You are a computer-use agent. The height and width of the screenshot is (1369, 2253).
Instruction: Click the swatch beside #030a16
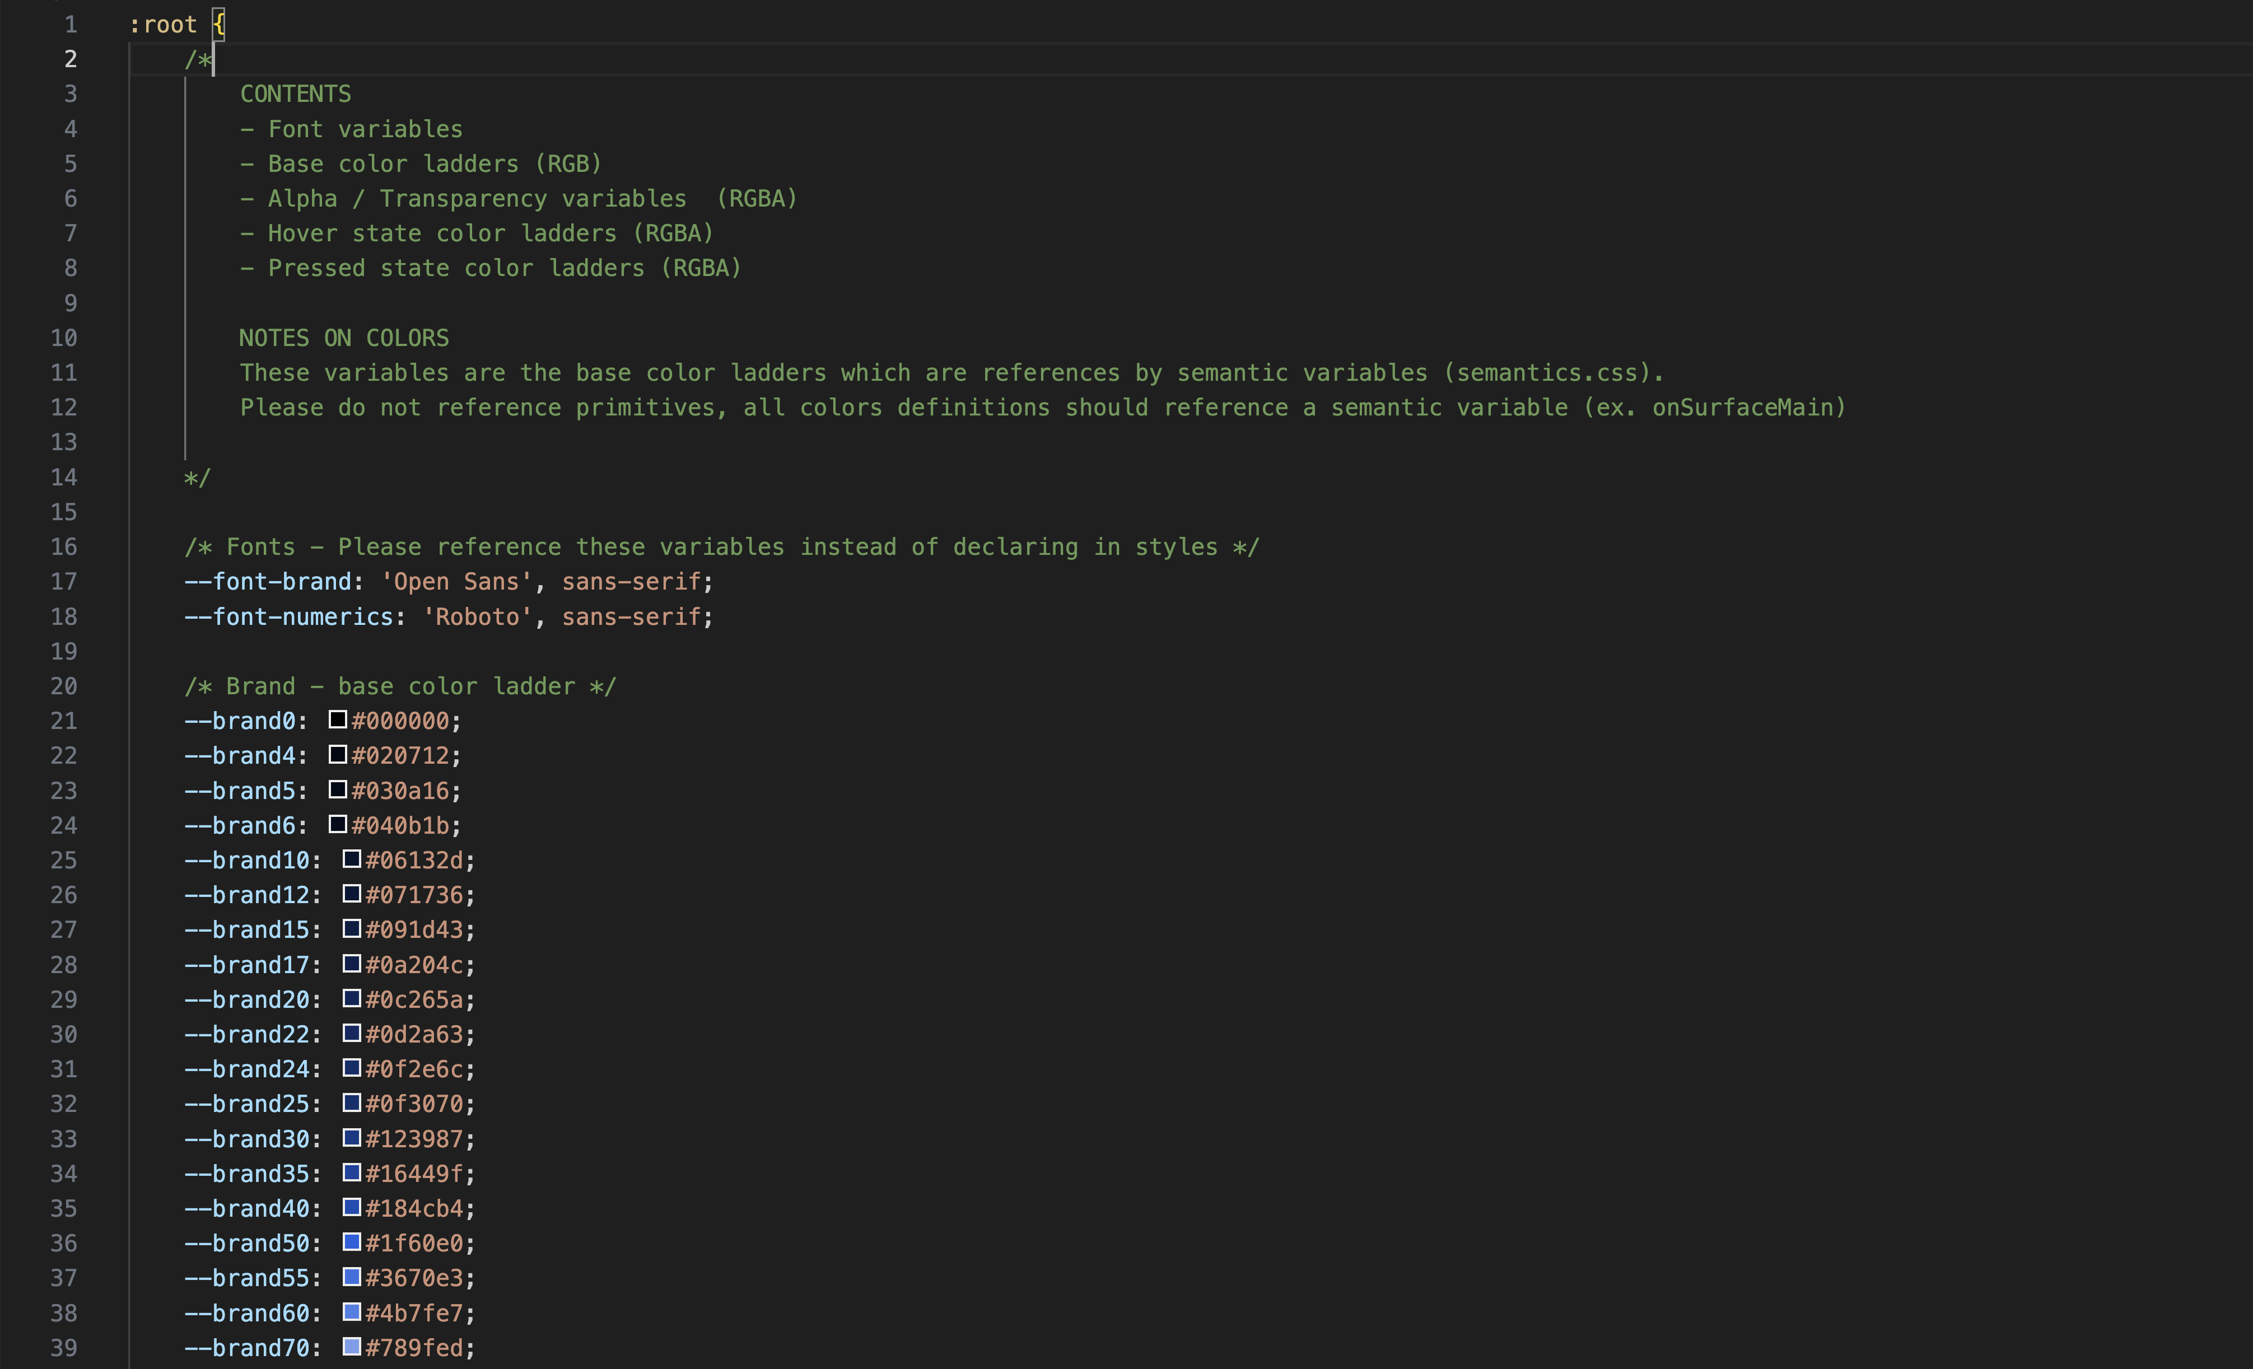point(337,789)
